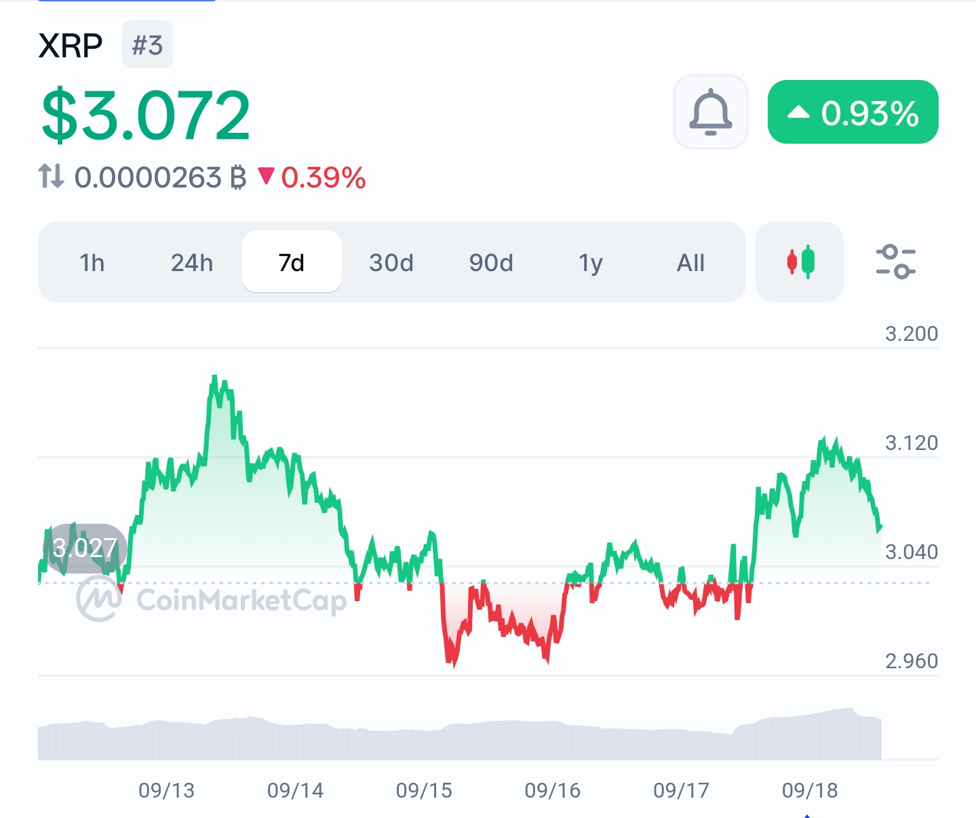The height and width of the screenshot is (818, 976).
Task: Tap the BTC price swap arrows icon
Action: point(51,177)
